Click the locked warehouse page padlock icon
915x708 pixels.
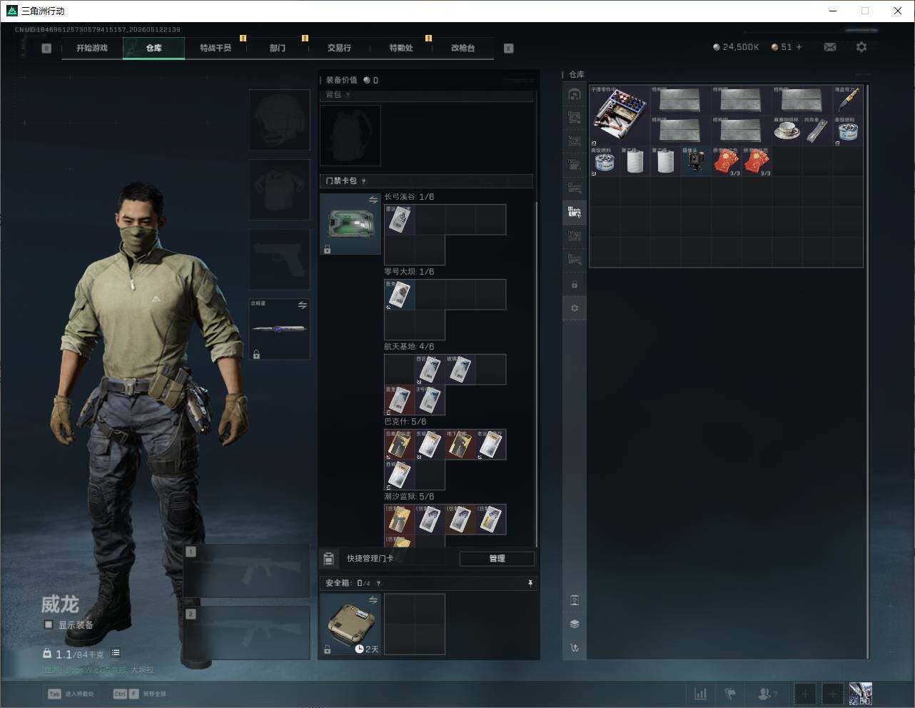(575, 285)
